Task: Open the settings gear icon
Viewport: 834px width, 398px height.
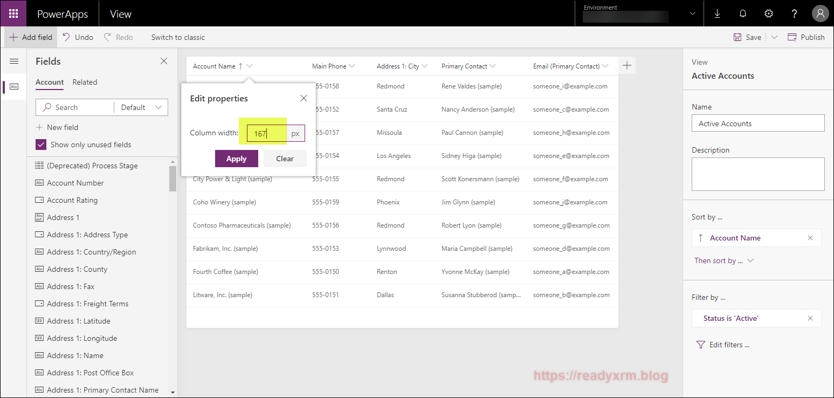Action: (769, 14)
